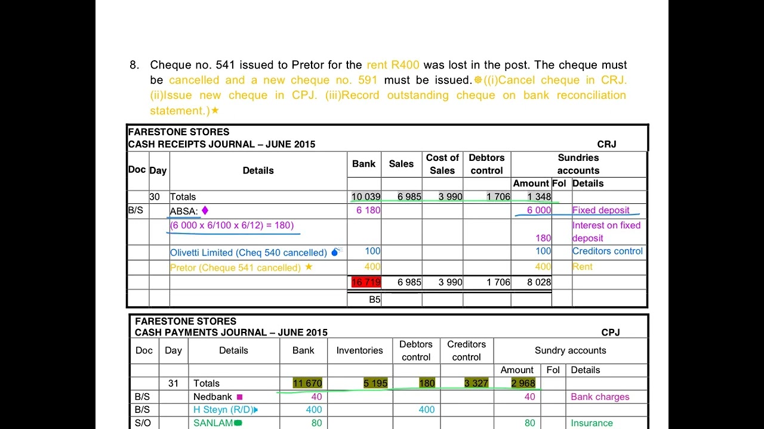Click 'Nedbank' in CPJ details
The image size is (764, 429).
[212, 397]
